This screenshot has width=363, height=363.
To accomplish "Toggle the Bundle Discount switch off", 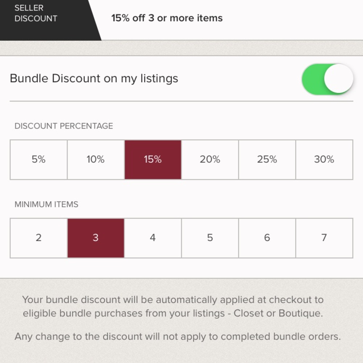I will (327, 79).
